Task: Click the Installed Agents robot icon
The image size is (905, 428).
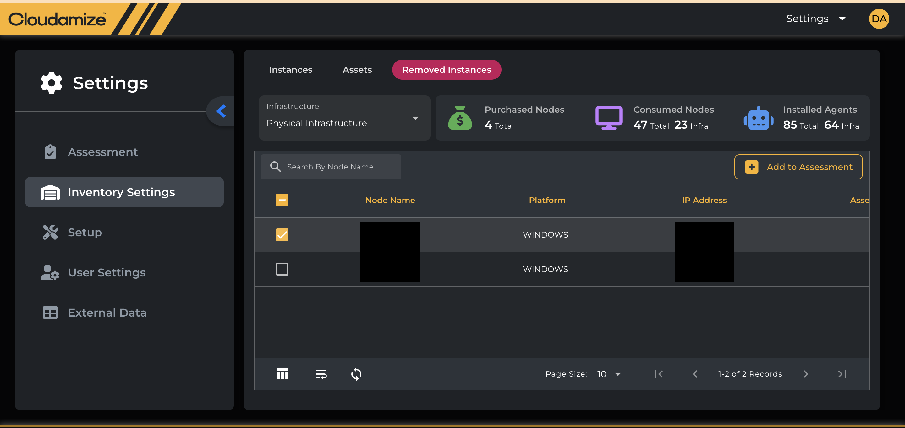Action: pyautogui.click(x=759, y=118)
